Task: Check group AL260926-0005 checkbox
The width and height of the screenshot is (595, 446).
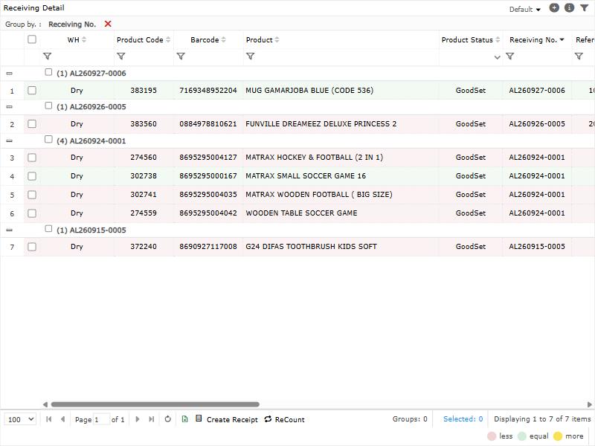Action: (x=48, y=105)
